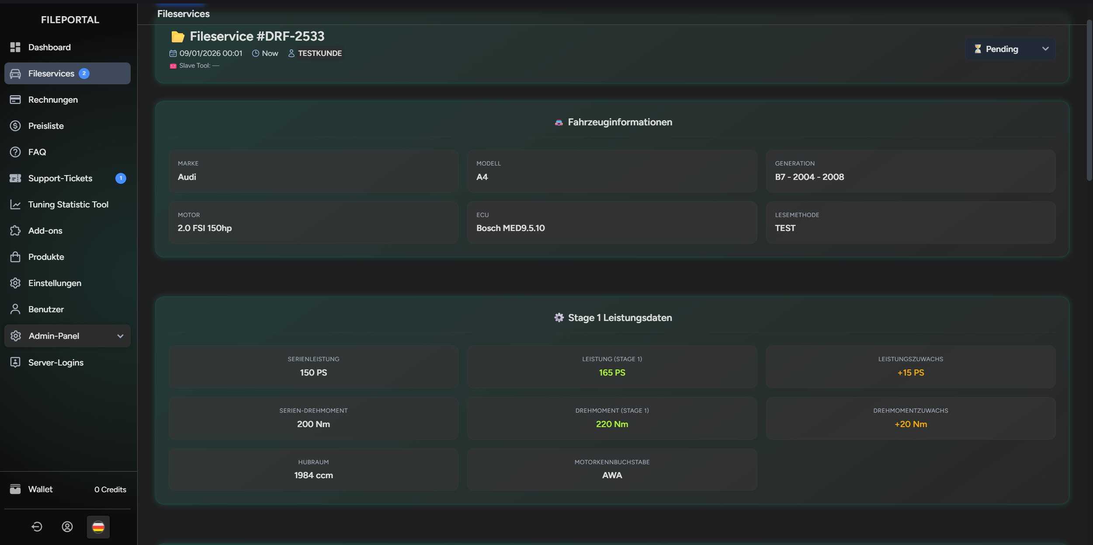Open the Wallet icon at bottom left
This screenshot has width=1093, height=545.
pyautogui.click(x=15, y=489)
